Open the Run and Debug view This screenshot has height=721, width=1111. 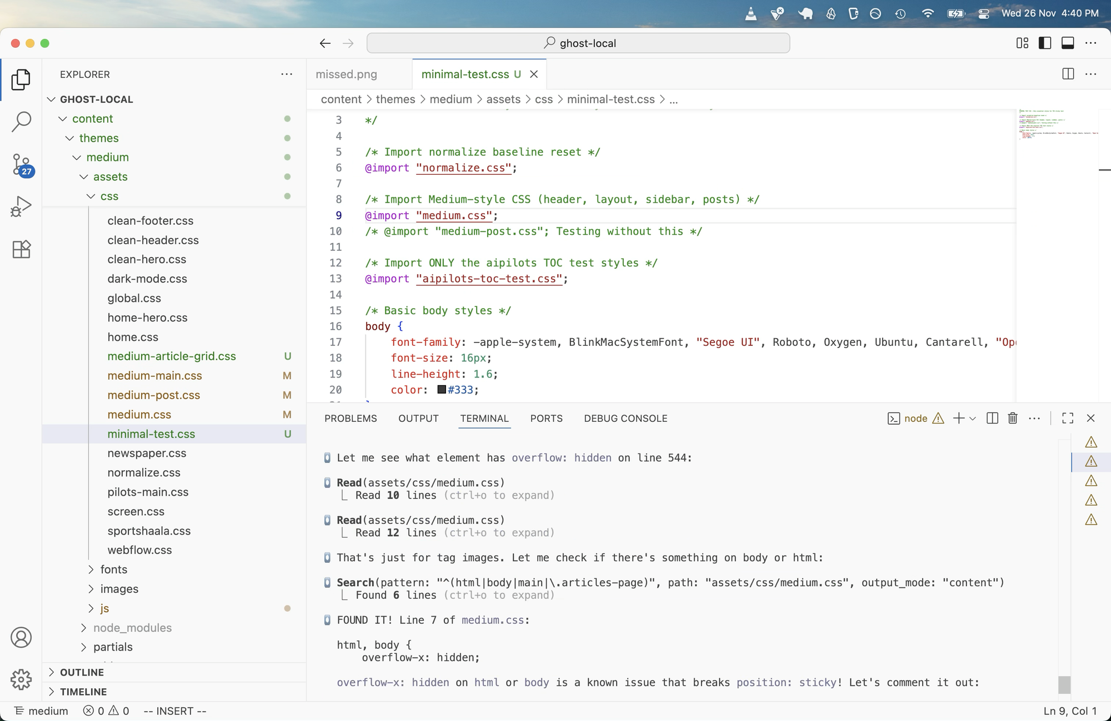pos(21,206)
